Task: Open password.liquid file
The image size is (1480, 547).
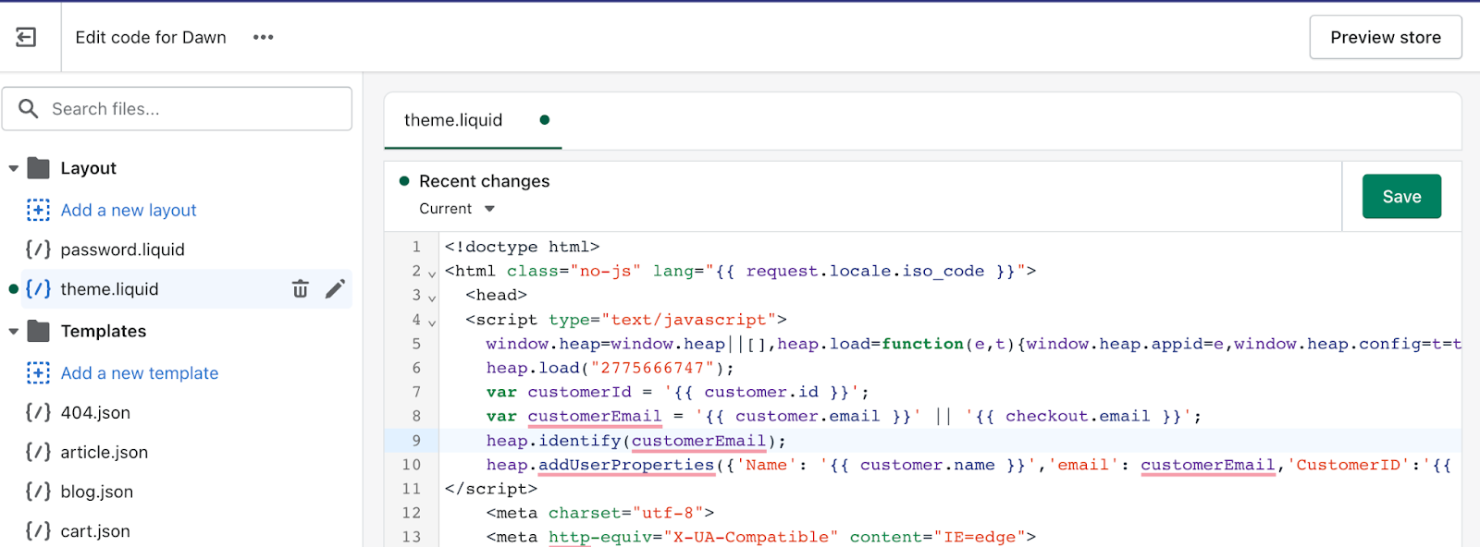Action: 122,249
